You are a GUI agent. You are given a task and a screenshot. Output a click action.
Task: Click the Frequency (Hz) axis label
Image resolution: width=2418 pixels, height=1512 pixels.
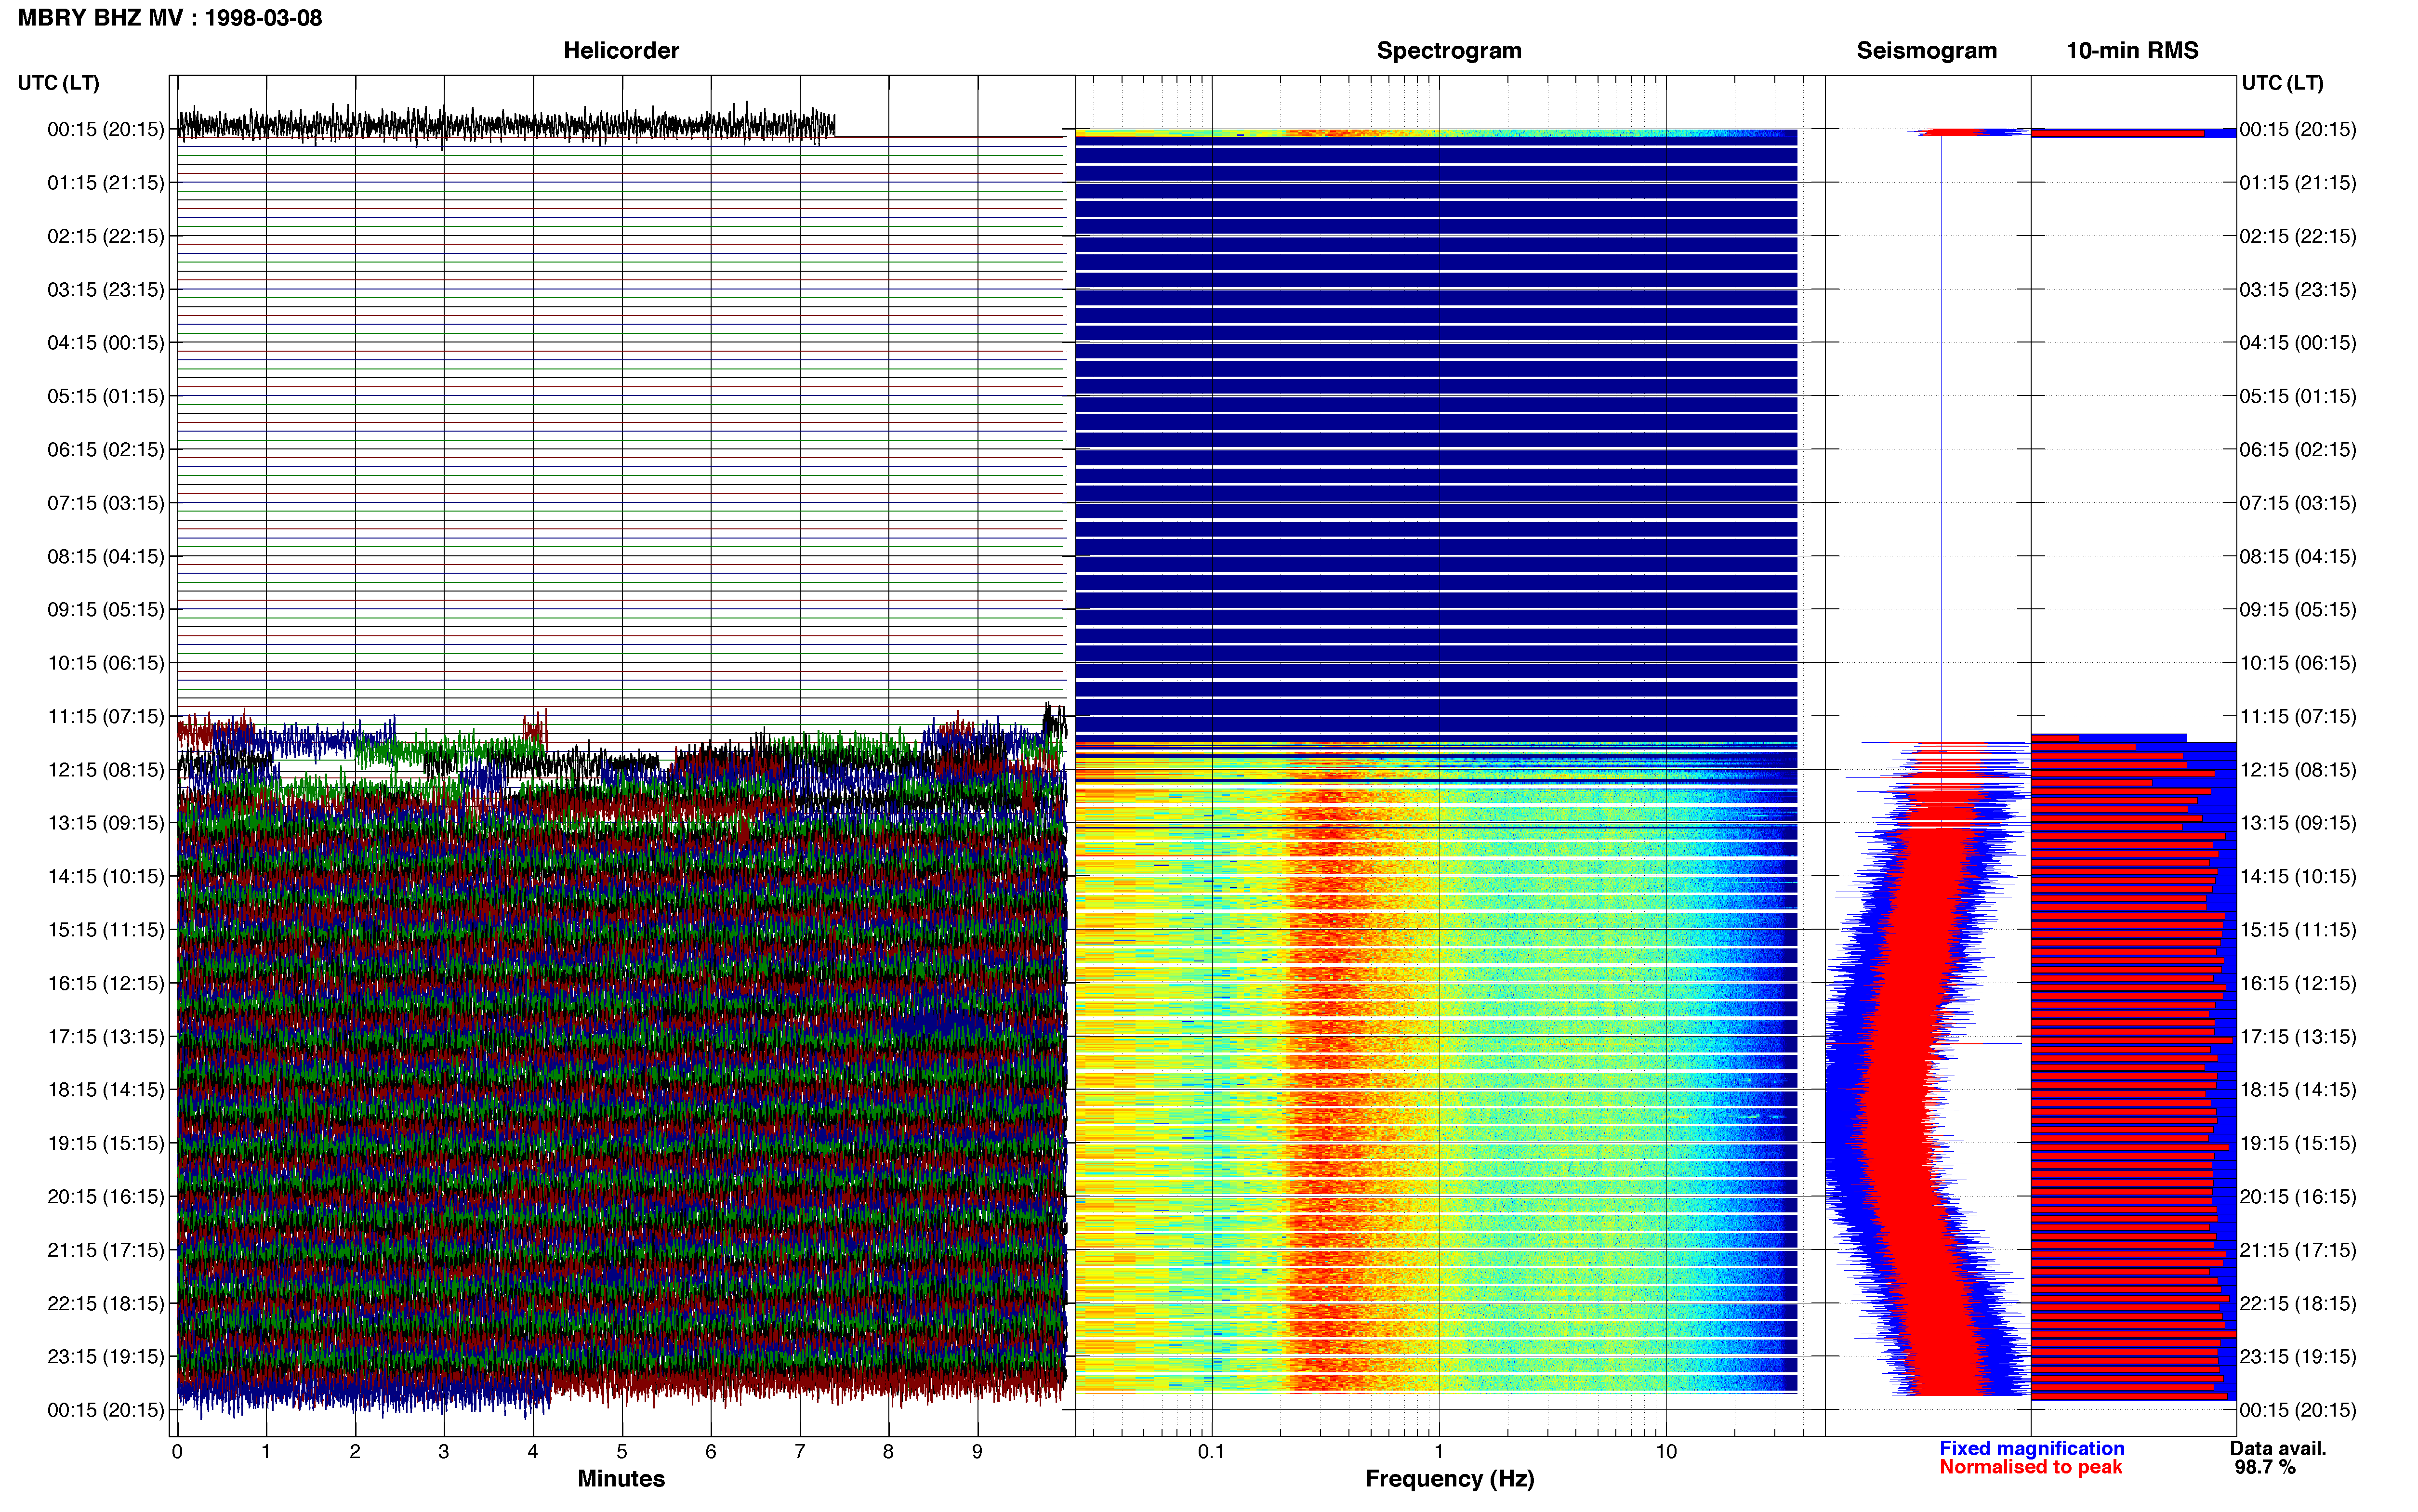coord(1449,1478)
